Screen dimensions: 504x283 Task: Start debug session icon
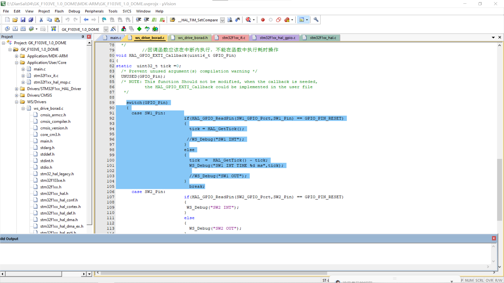pos(248,20)
